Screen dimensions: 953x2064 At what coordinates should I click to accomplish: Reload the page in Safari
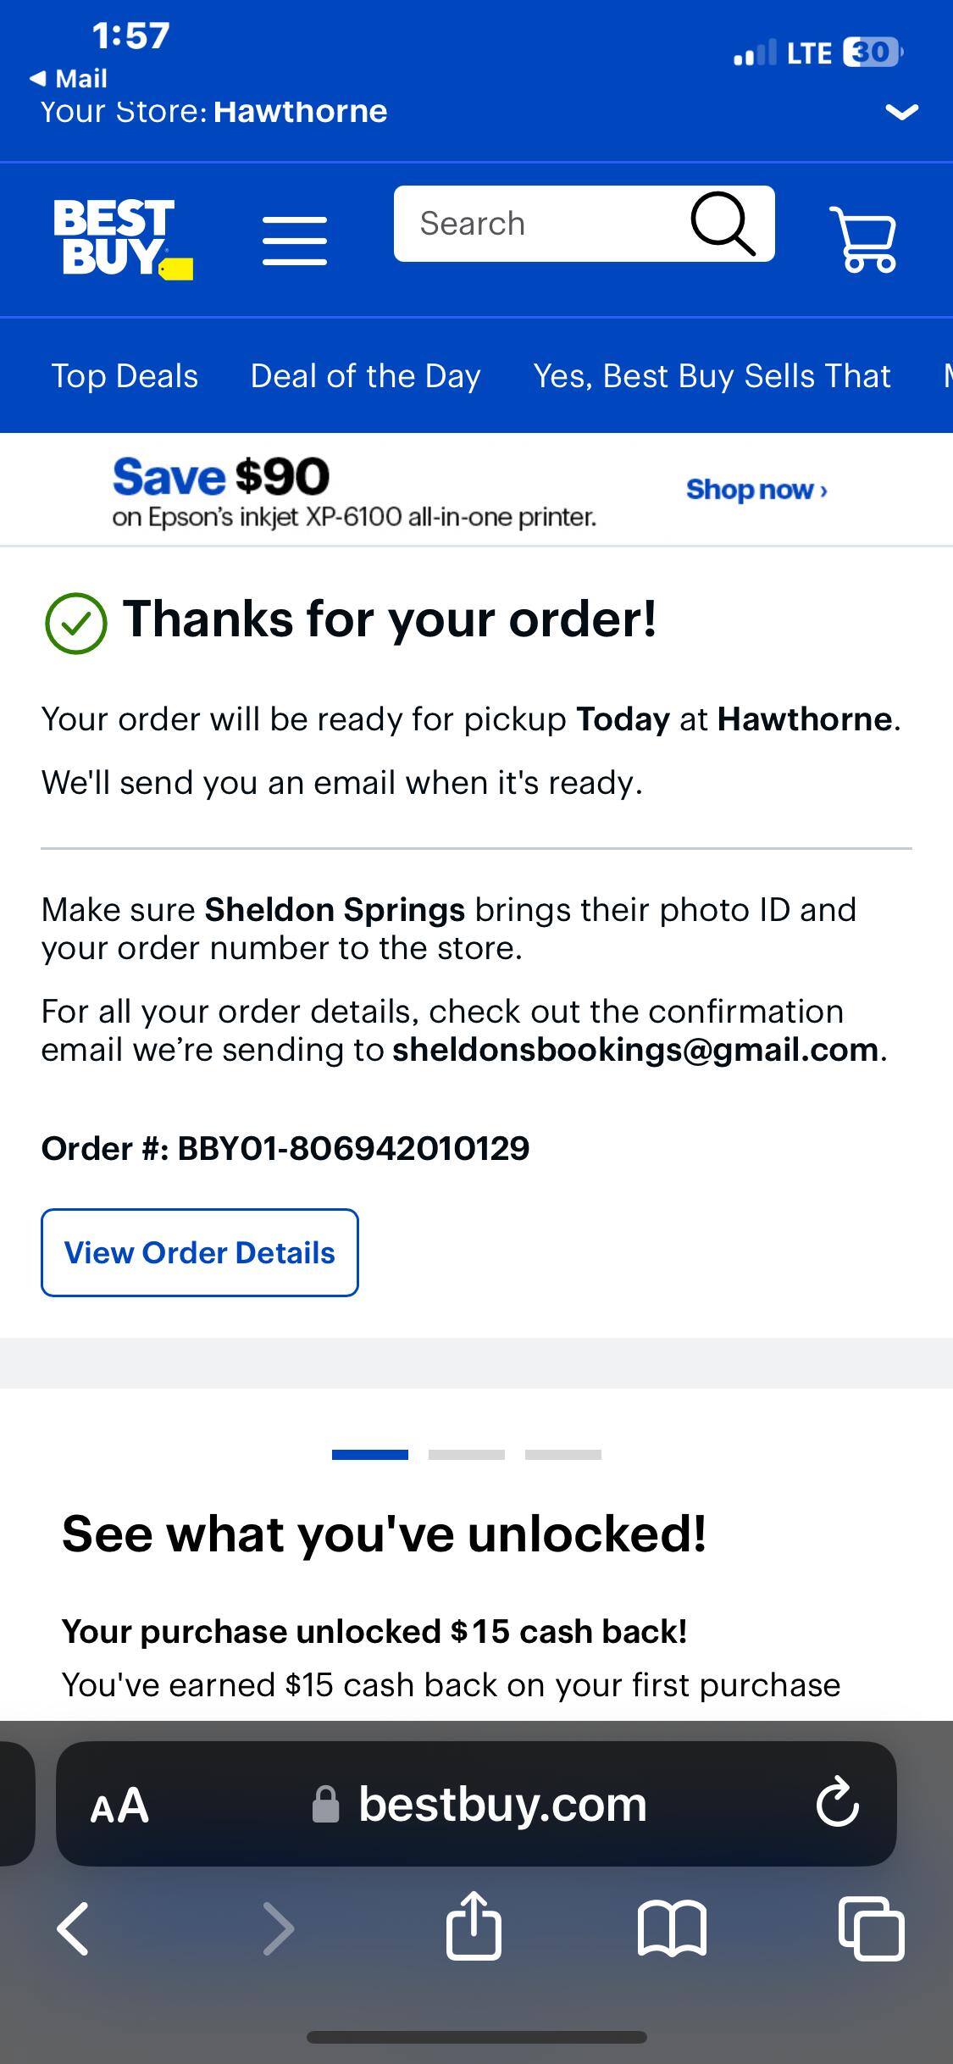pyautogui.click(x=837, y=1803)
